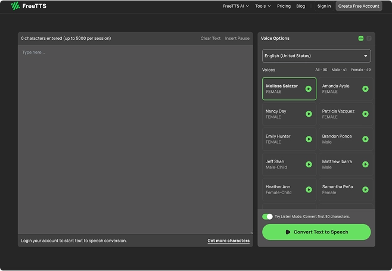This screenshot has width=392, height=271.
Task: Preview Samantha Peña voice sample
Action: point(365,189)
